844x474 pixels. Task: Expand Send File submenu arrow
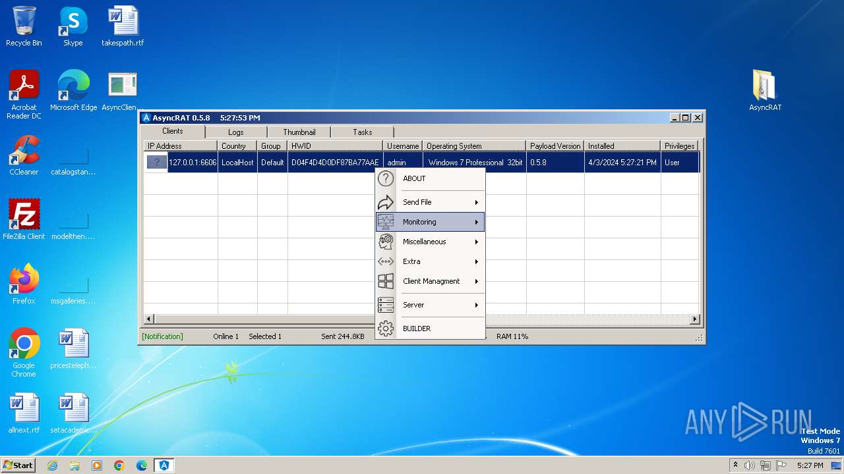point(476,202)
